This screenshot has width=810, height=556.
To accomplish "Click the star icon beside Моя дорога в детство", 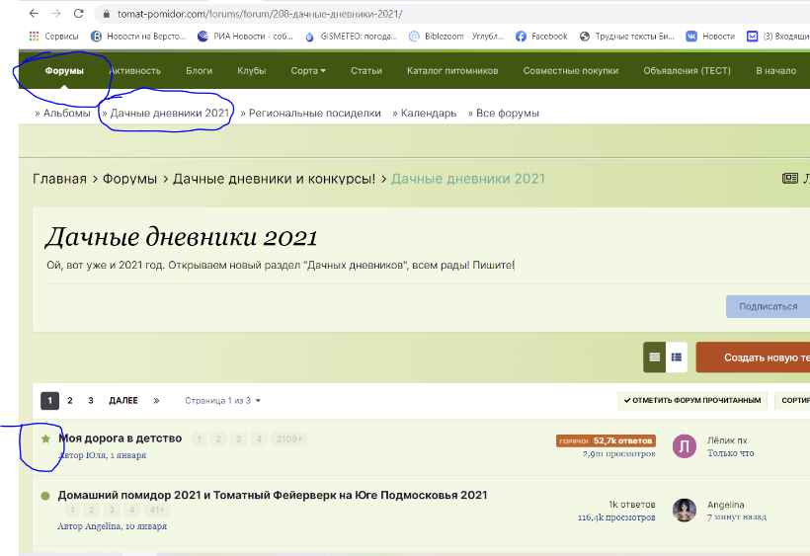I will [45, 438].
